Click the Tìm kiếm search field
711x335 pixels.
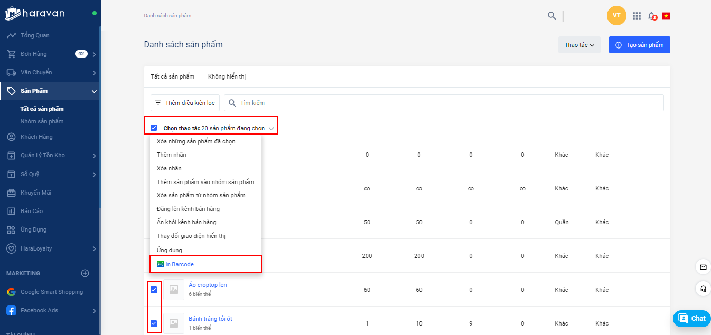(x=444, y=103)
